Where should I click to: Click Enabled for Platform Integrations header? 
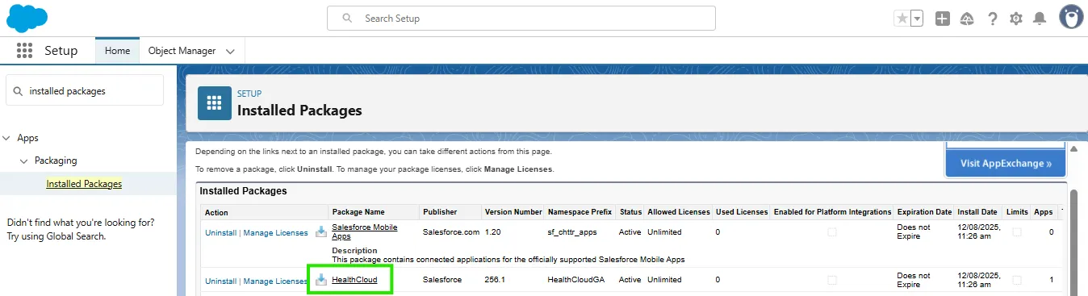[832, 212]
